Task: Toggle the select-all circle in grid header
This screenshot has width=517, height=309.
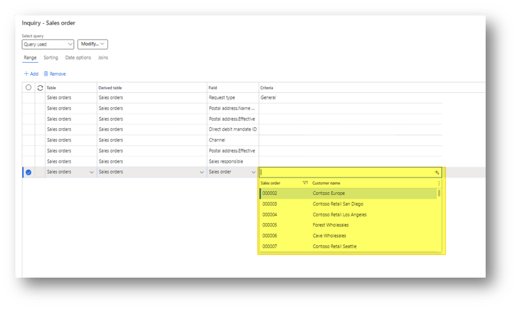Action: click(x=28, y=87)
